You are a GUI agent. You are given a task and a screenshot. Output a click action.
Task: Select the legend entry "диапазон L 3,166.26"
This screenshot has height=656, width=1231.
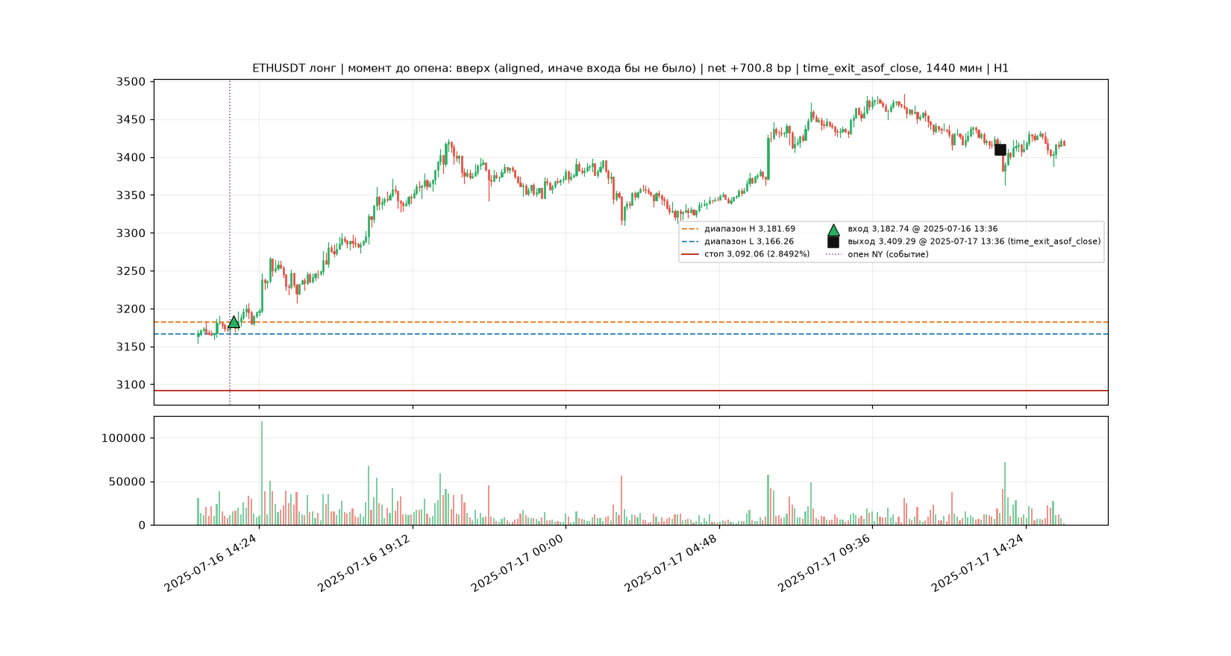[x=749, y=242]
